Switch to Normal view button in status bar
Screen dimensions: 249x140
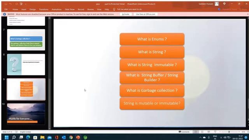tap(196, 132)
